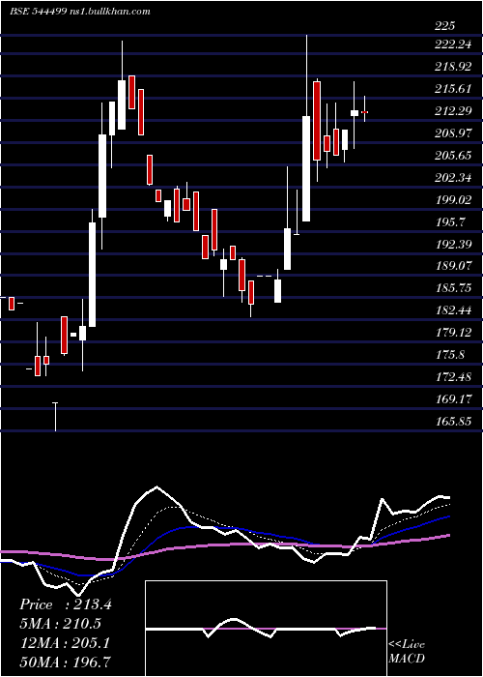483x677 pixels.
Task: Click the 225 price axis label
Action: point(444,26)
